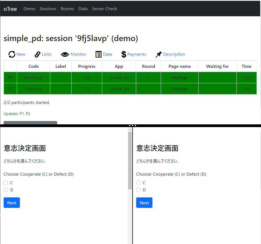Click the 1/3 progress in P2 row
Screen dimensions: 261x244
point(87,89)
